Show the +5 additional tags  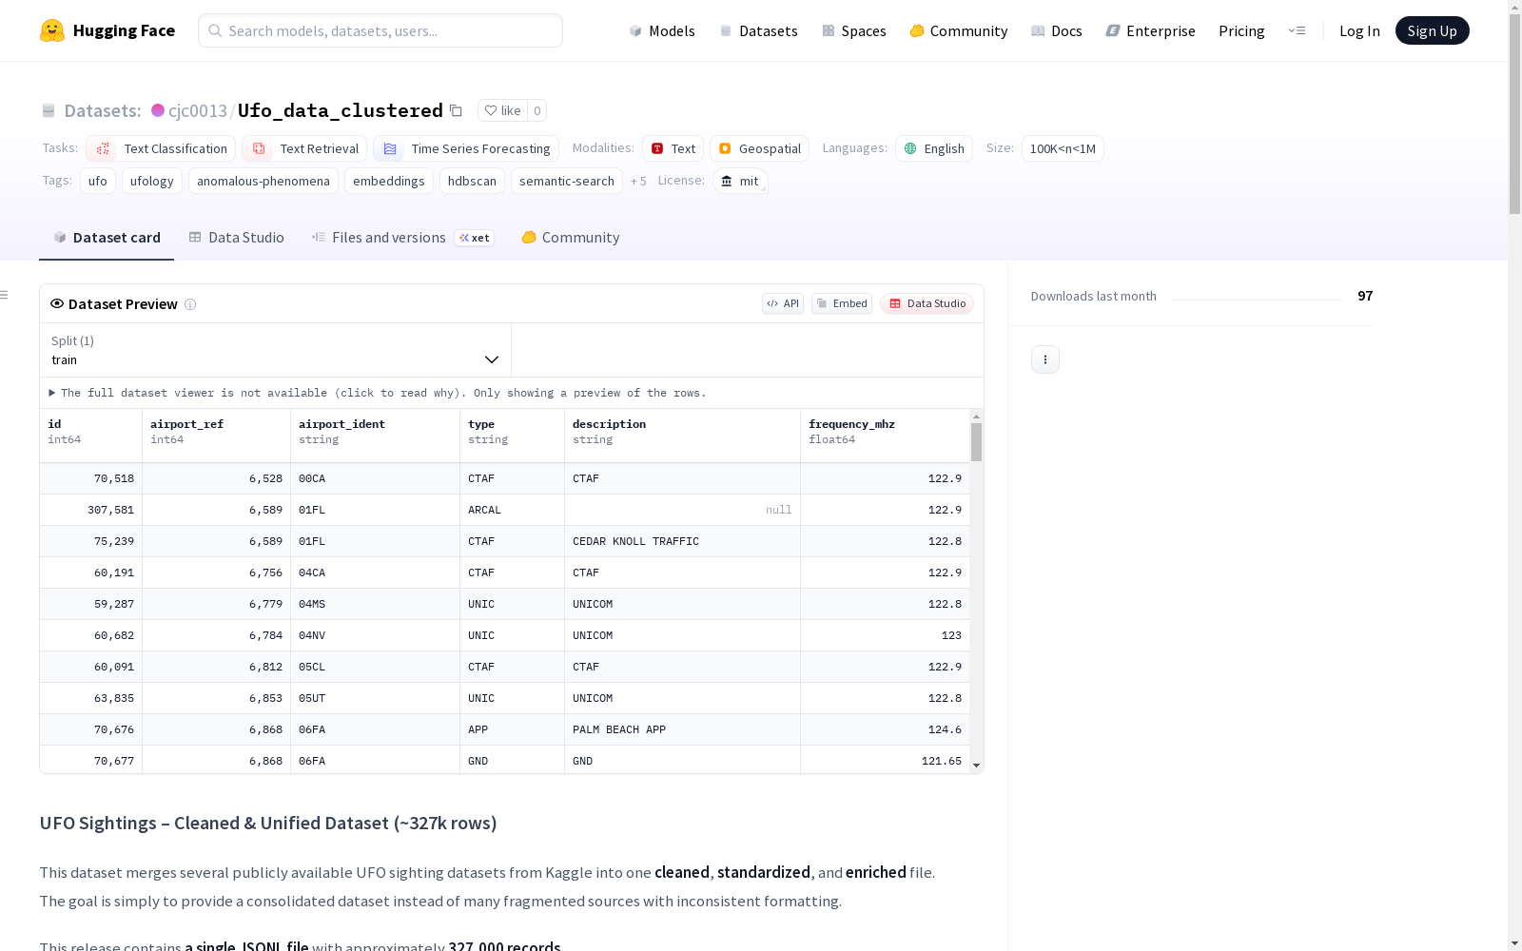pyautogui.click(x=638, y=181)
